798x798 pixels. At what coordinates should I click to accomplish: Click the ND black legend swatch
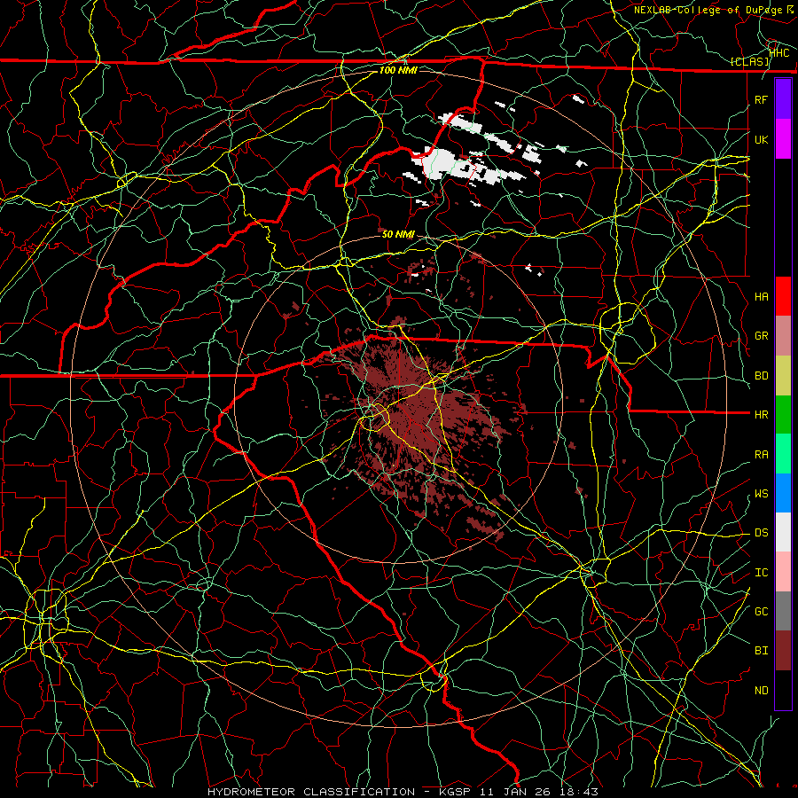pos(783,690)
